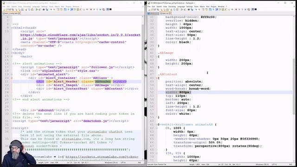
Task: Open Settings menu in style.css window
Action: point(189,6)
